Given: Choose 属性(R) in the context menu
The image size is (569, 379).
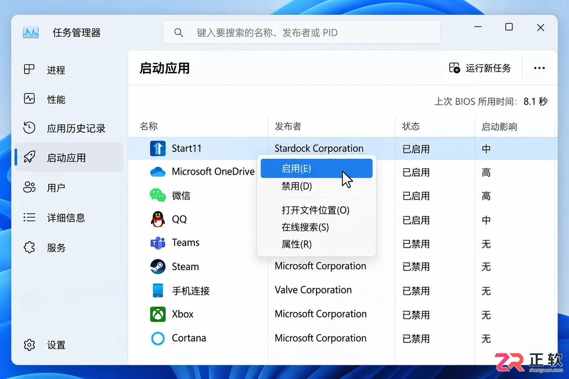Looking at the screenshot, I should (317, 244).
